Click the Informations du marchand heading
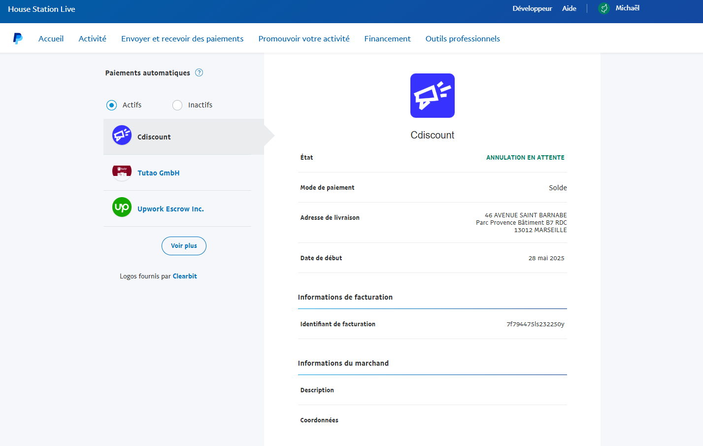This screenshot has width=703, height=446. [343, 363]
